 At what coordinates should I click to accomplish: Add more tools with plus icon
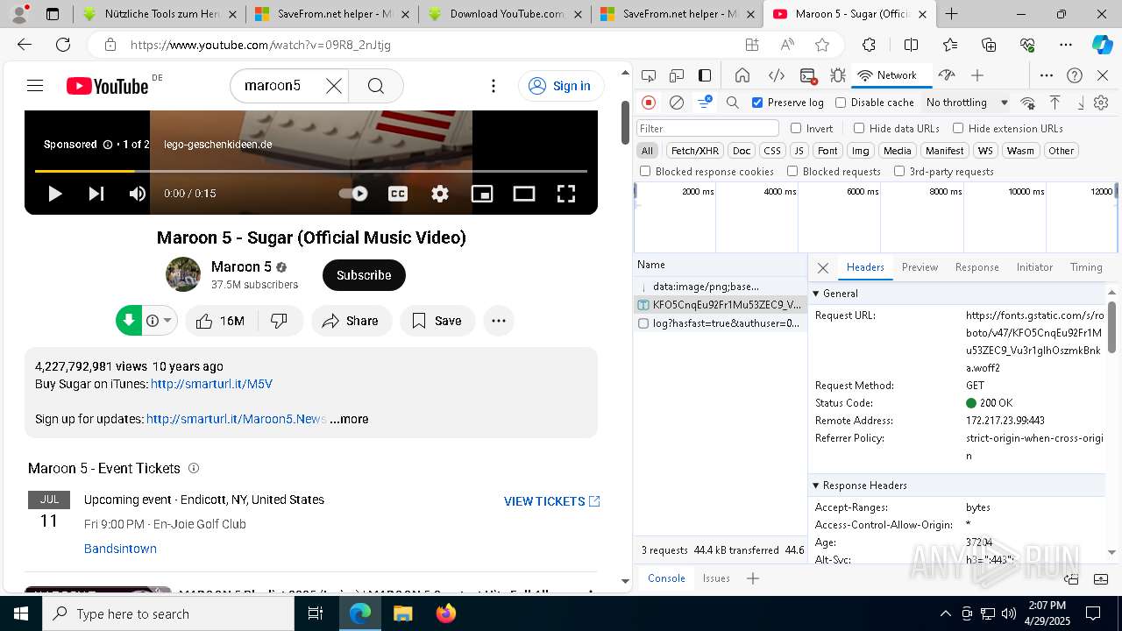tap(977, 75)
